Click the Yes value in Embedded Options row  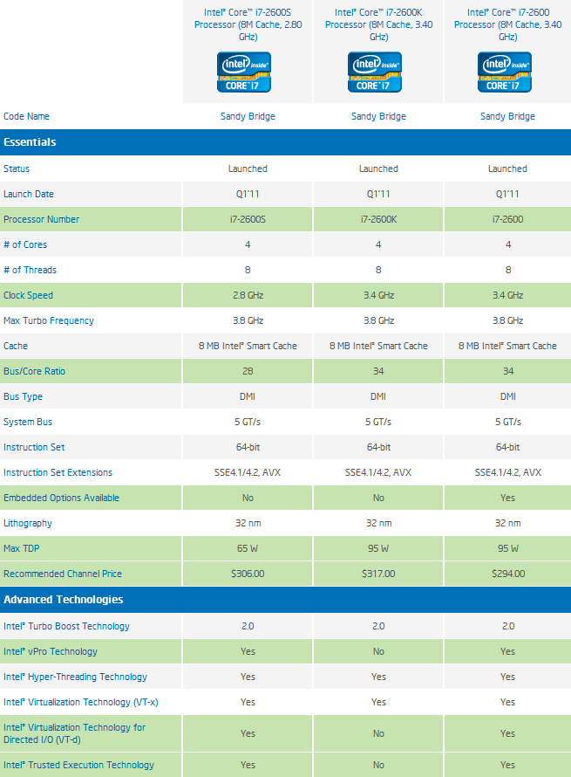click(x=507, y=498)
